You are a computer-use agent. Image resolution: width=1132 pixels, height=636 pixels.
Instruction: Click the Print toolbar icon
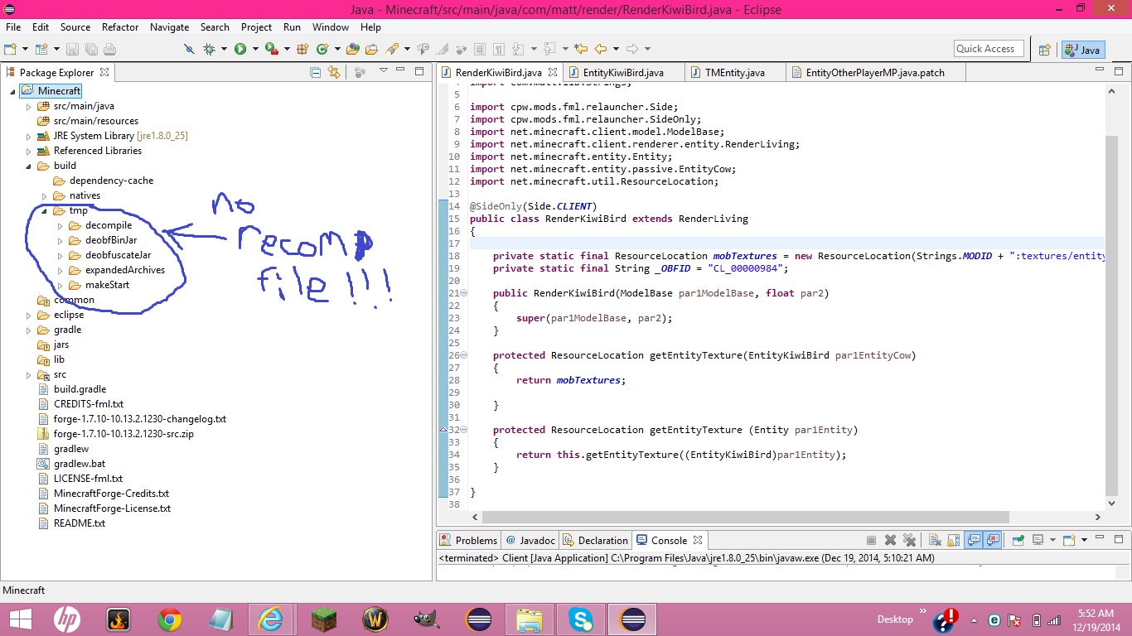[x=109, y=49]
